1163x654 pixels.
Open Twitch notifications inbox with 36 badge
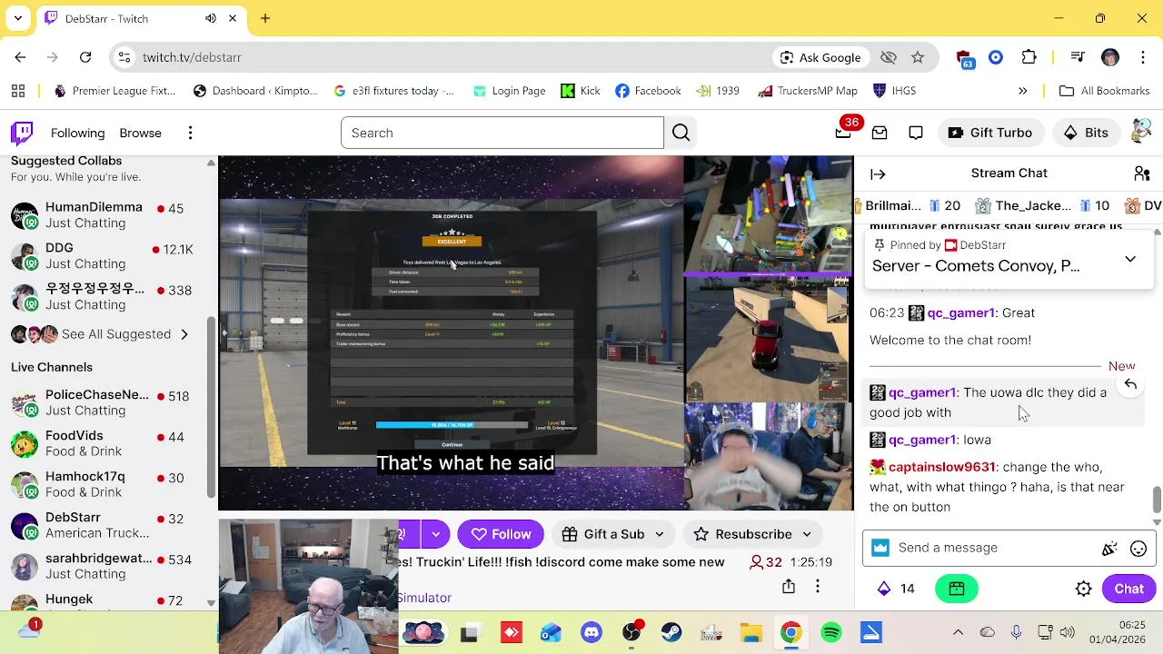(x=843, y=133)
